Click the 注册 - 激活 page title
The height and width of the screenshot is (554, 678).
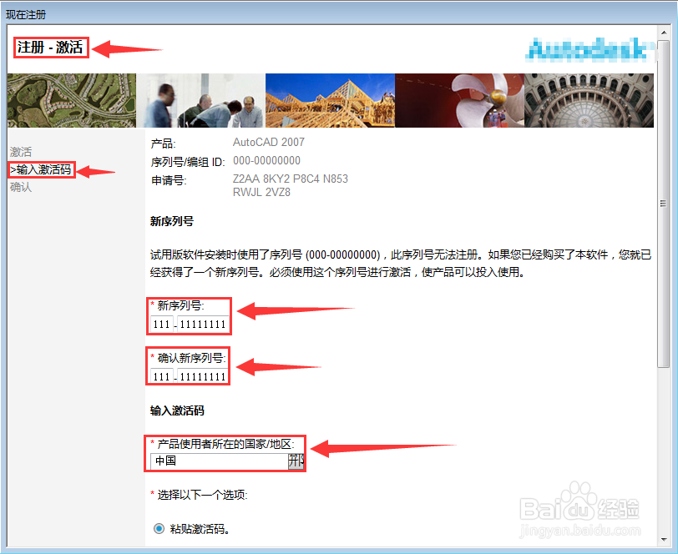pyautogui.click(x=50, y=47)
